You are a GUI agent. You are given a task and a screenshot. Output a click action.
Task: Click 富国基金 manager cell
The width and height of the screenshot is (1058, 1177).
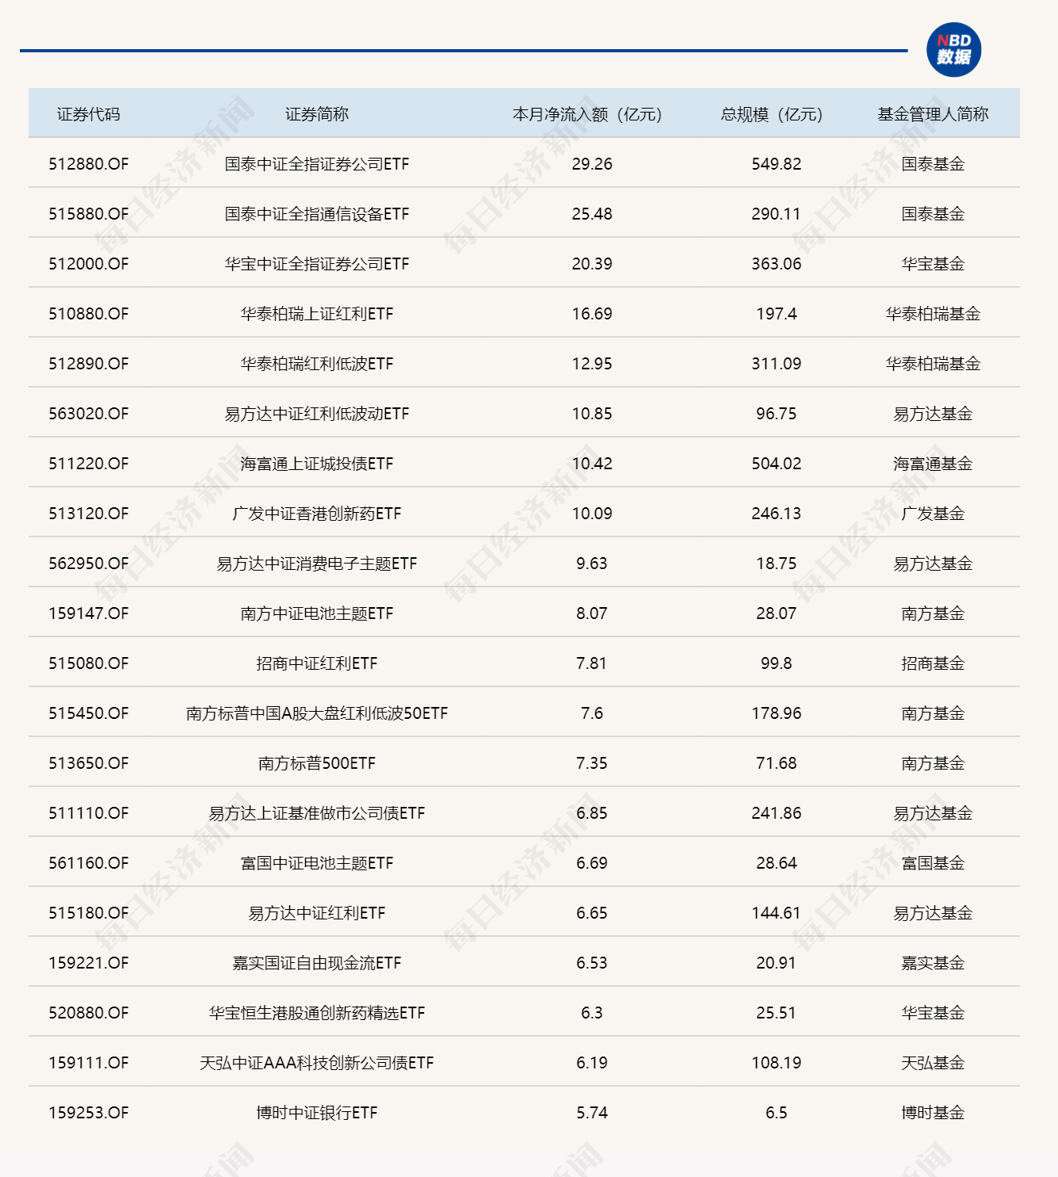(933, 863)
